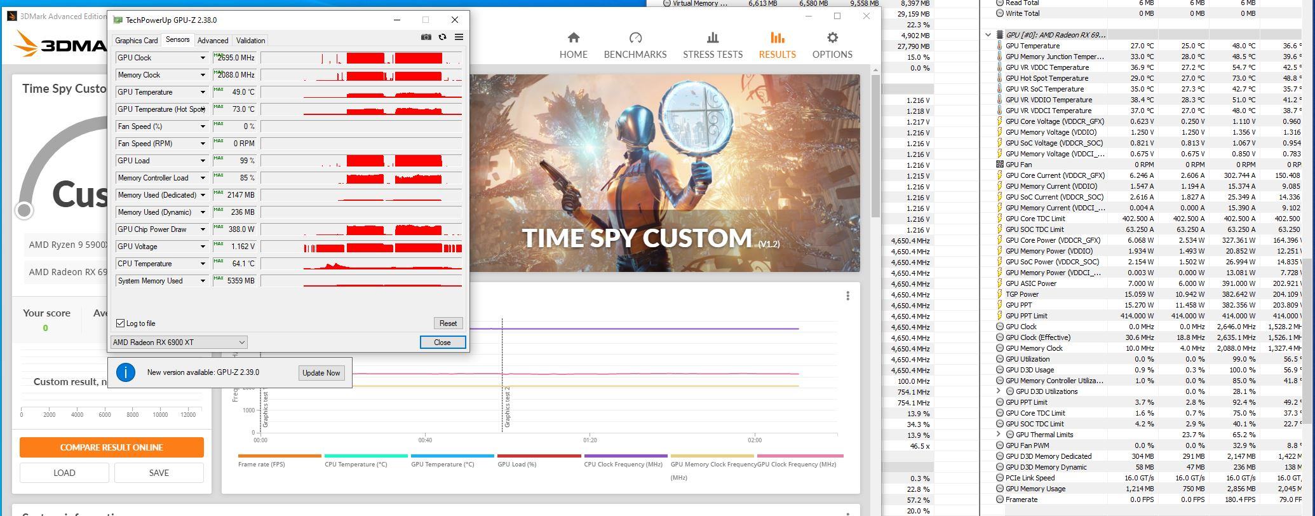Open the GPU Chip Power Draw dropdown
This screenshot has height=516, width=1315.
[x=203, y=229]
